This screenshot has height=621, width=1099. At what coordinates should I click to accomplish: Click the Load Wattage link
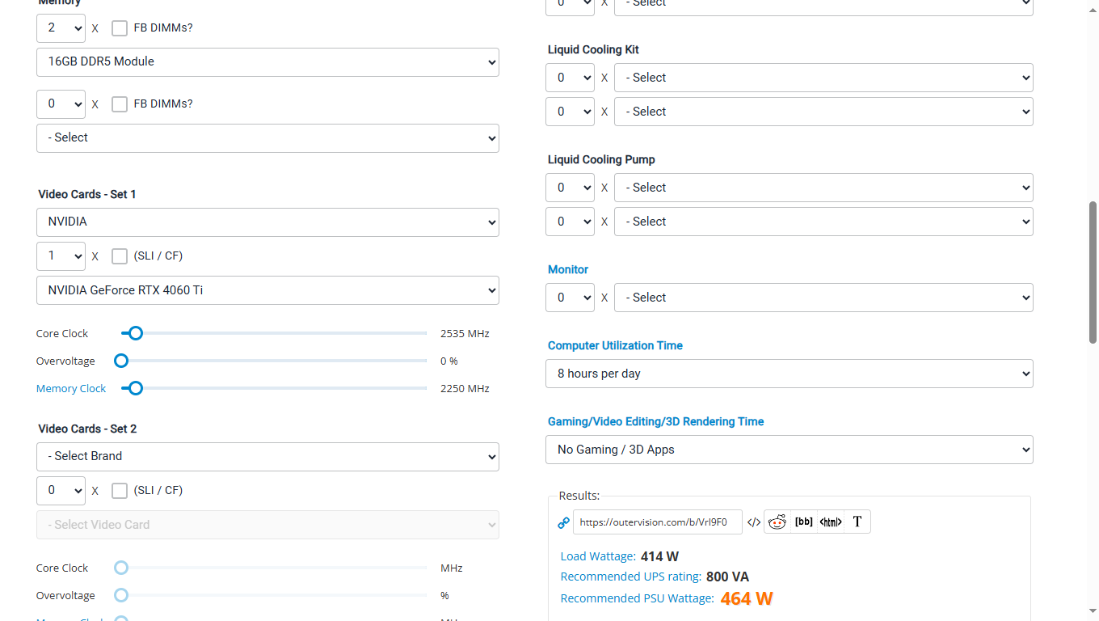click(x=598, y=556)
